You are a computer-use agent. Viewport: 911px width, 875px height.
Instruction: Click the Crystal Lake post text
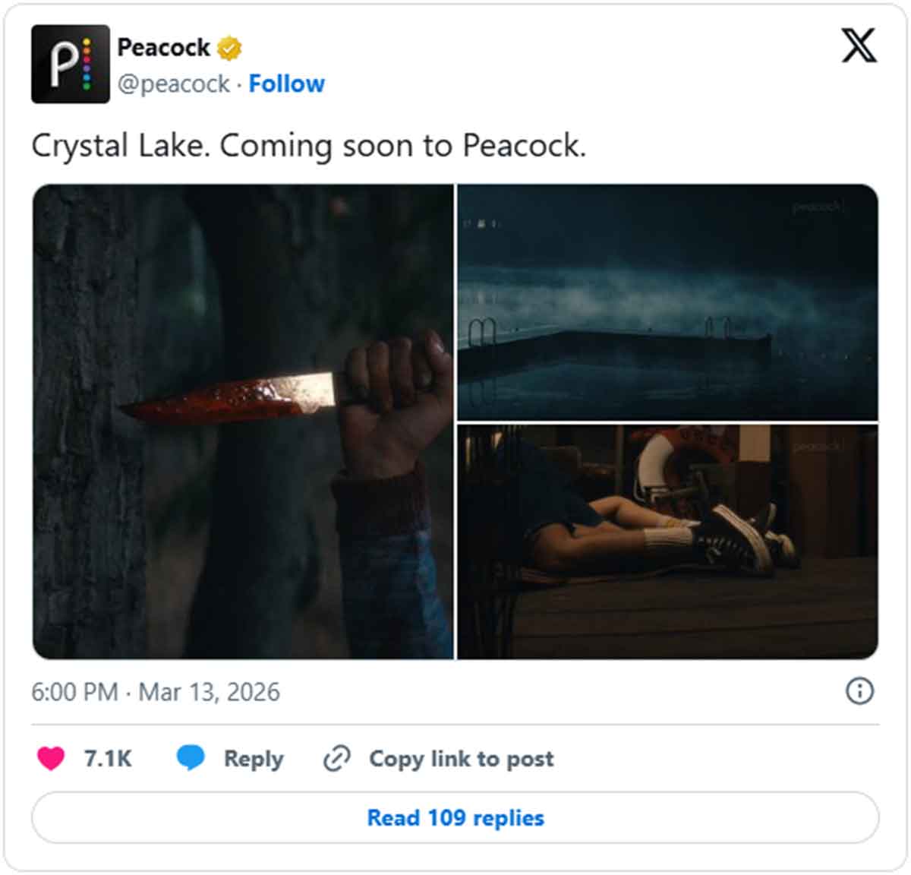308,145
